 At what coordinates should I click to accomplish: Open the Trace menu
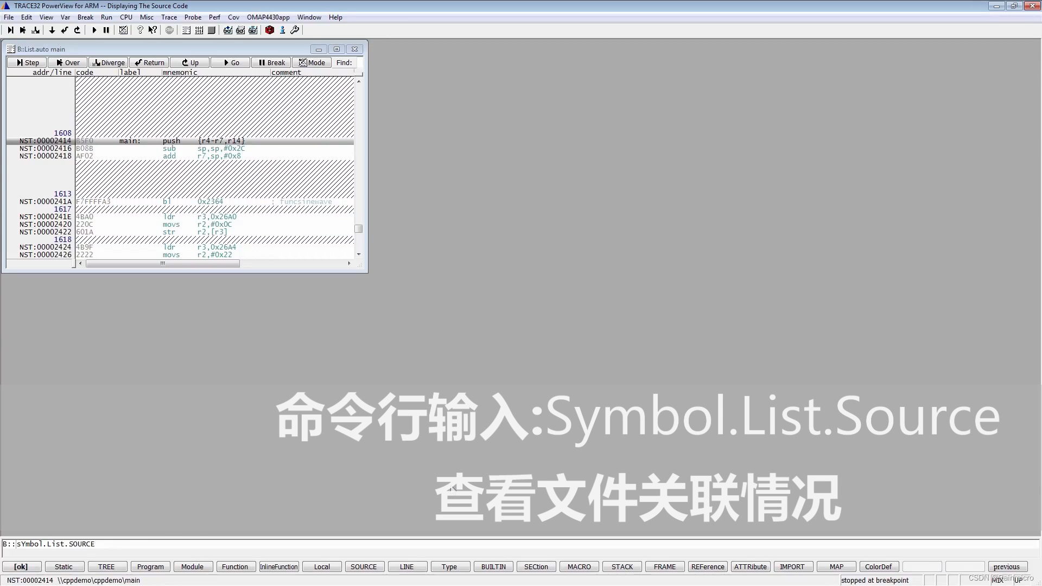click(169, 17)
